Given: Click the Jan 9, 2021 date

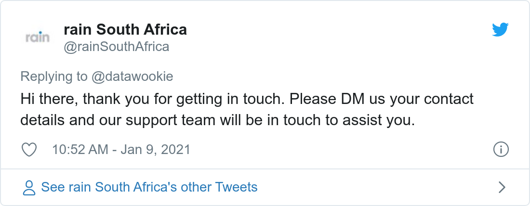Looking at the screenshot, I should coord(155,150).
